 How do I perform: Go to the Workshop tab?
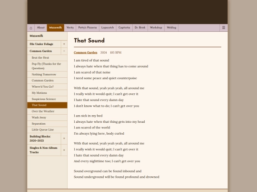pyautogui.click(x=156, y=28)
